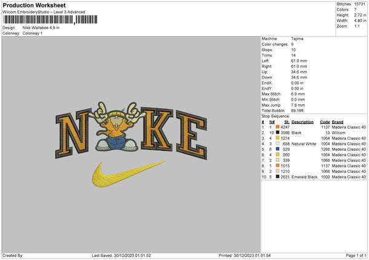Select the 'Up:' label

264,72
